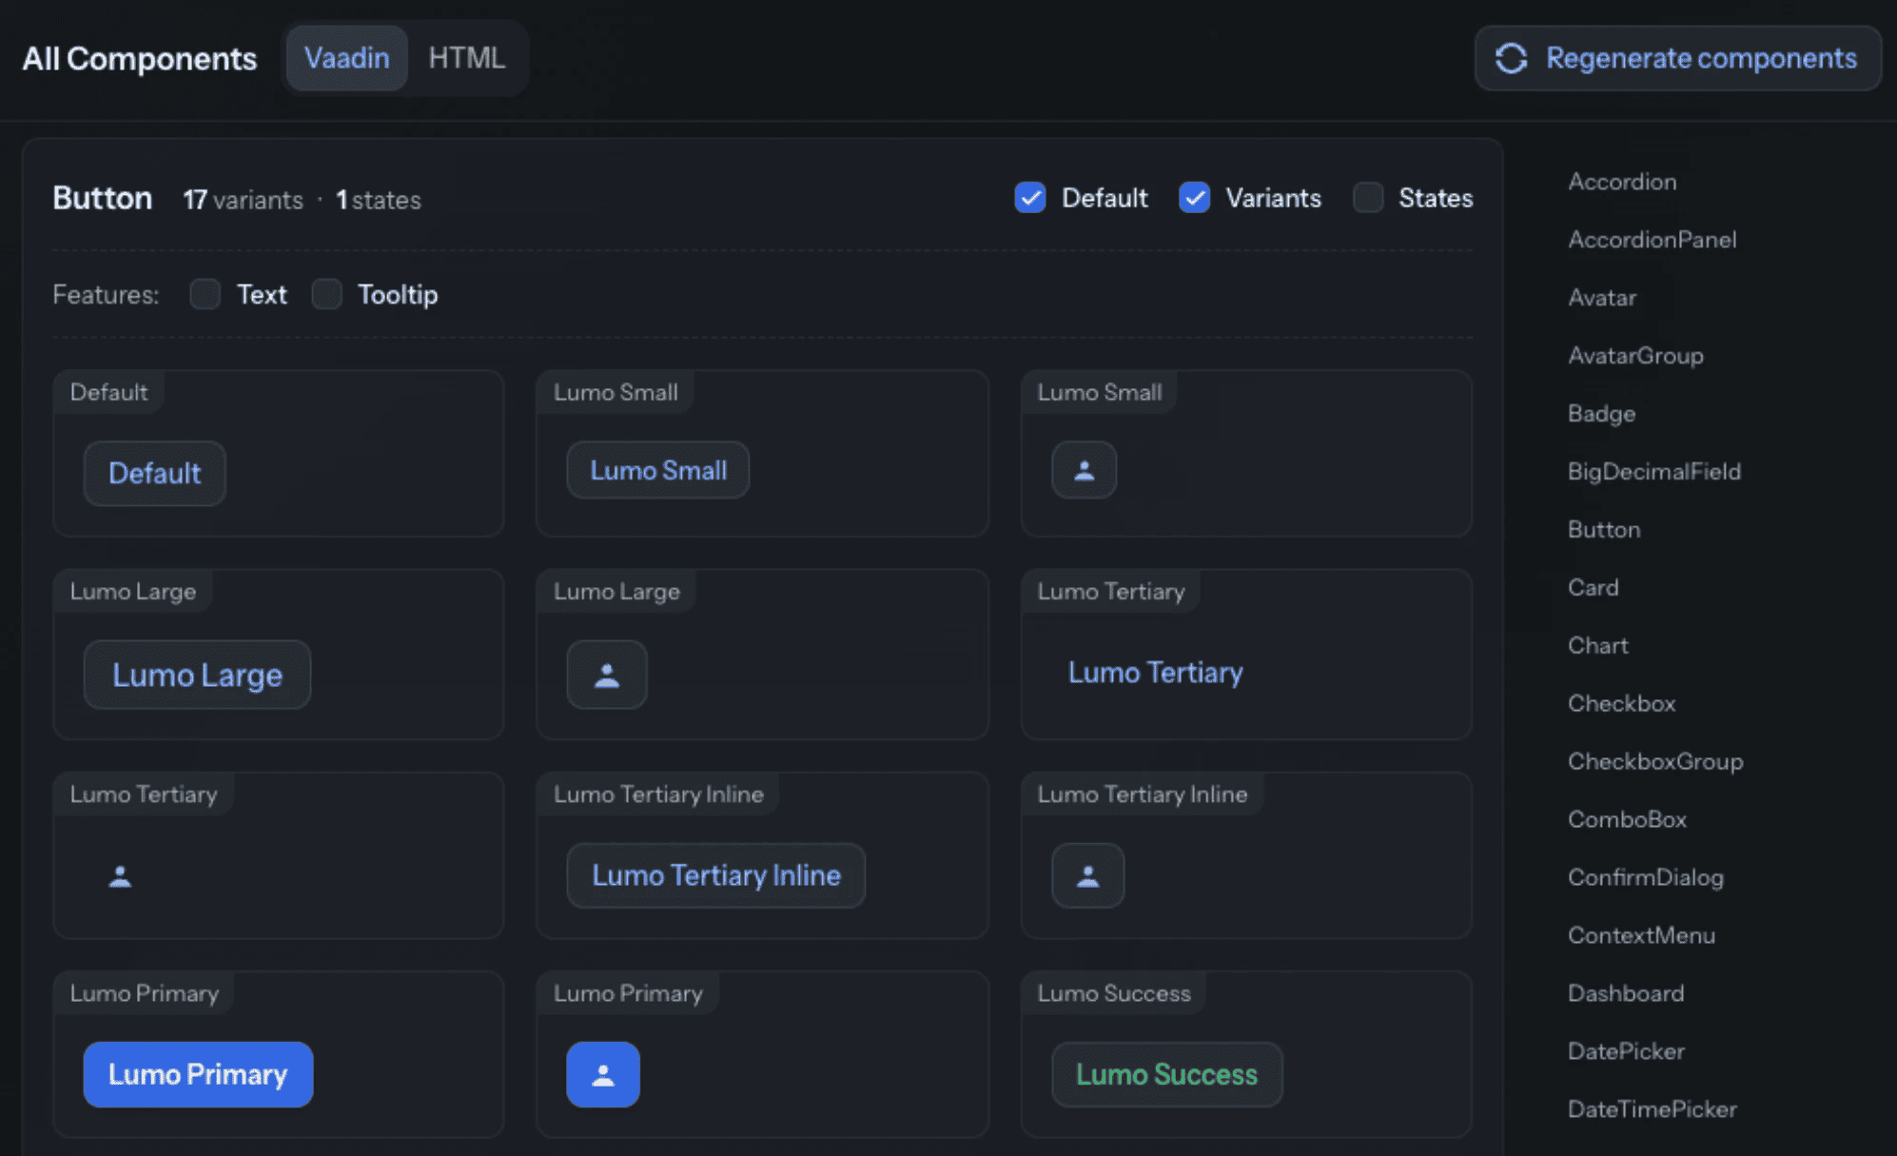Click the Features: label
Image resolution: width=1897 pixels, height=1156 pixels.
click(x=106, y=295)
